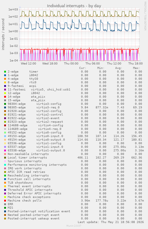
Task: Click the Wed 18:00 time axis label
Action: 50,63
